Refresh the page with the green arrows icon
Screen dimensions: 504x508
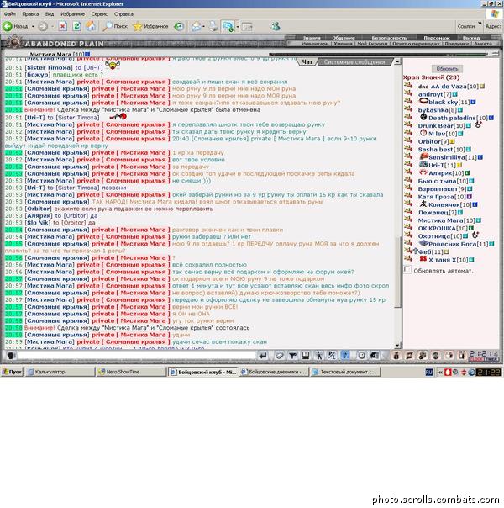[x=76, y=26]
